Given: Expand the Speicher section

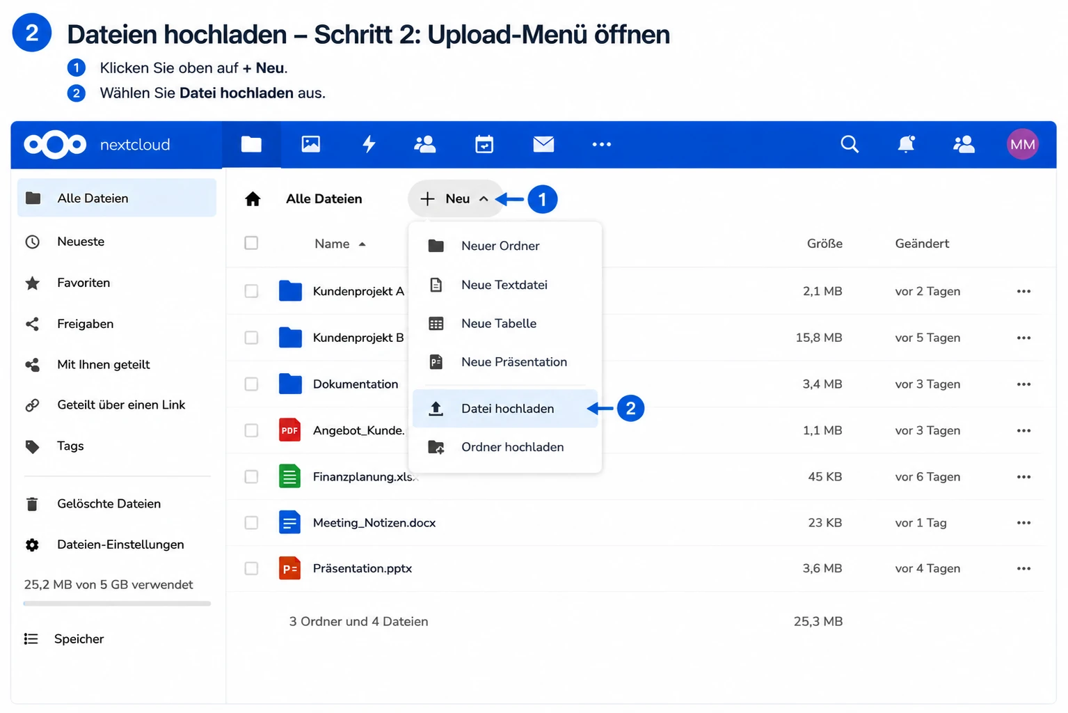Looking at the screenshot, I should pos(64,639).
